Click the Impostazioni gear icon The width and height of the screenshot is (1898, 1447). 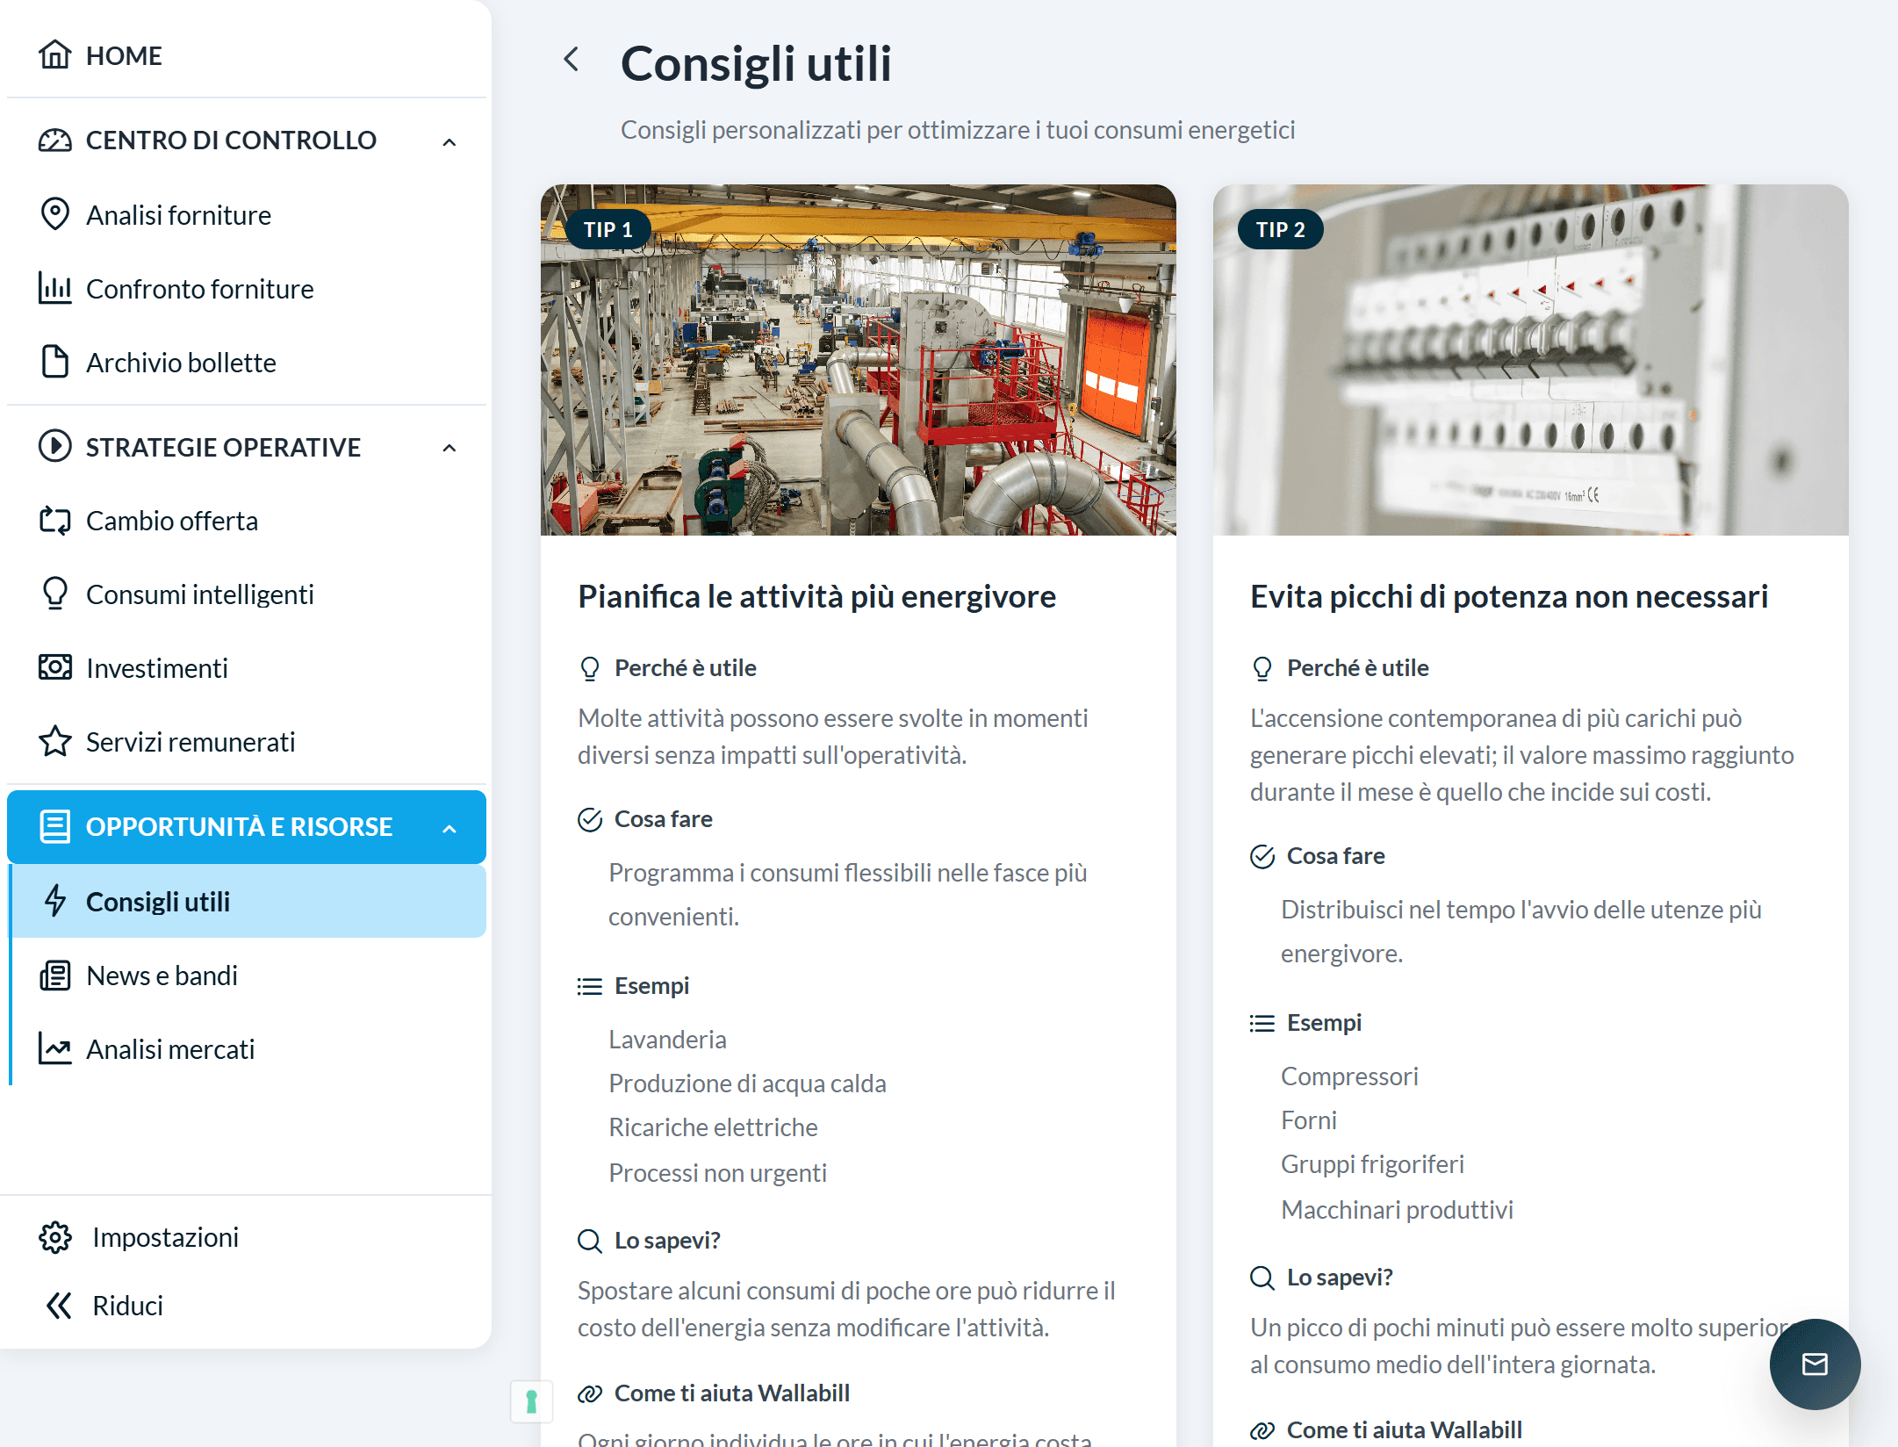(55, 1237)
